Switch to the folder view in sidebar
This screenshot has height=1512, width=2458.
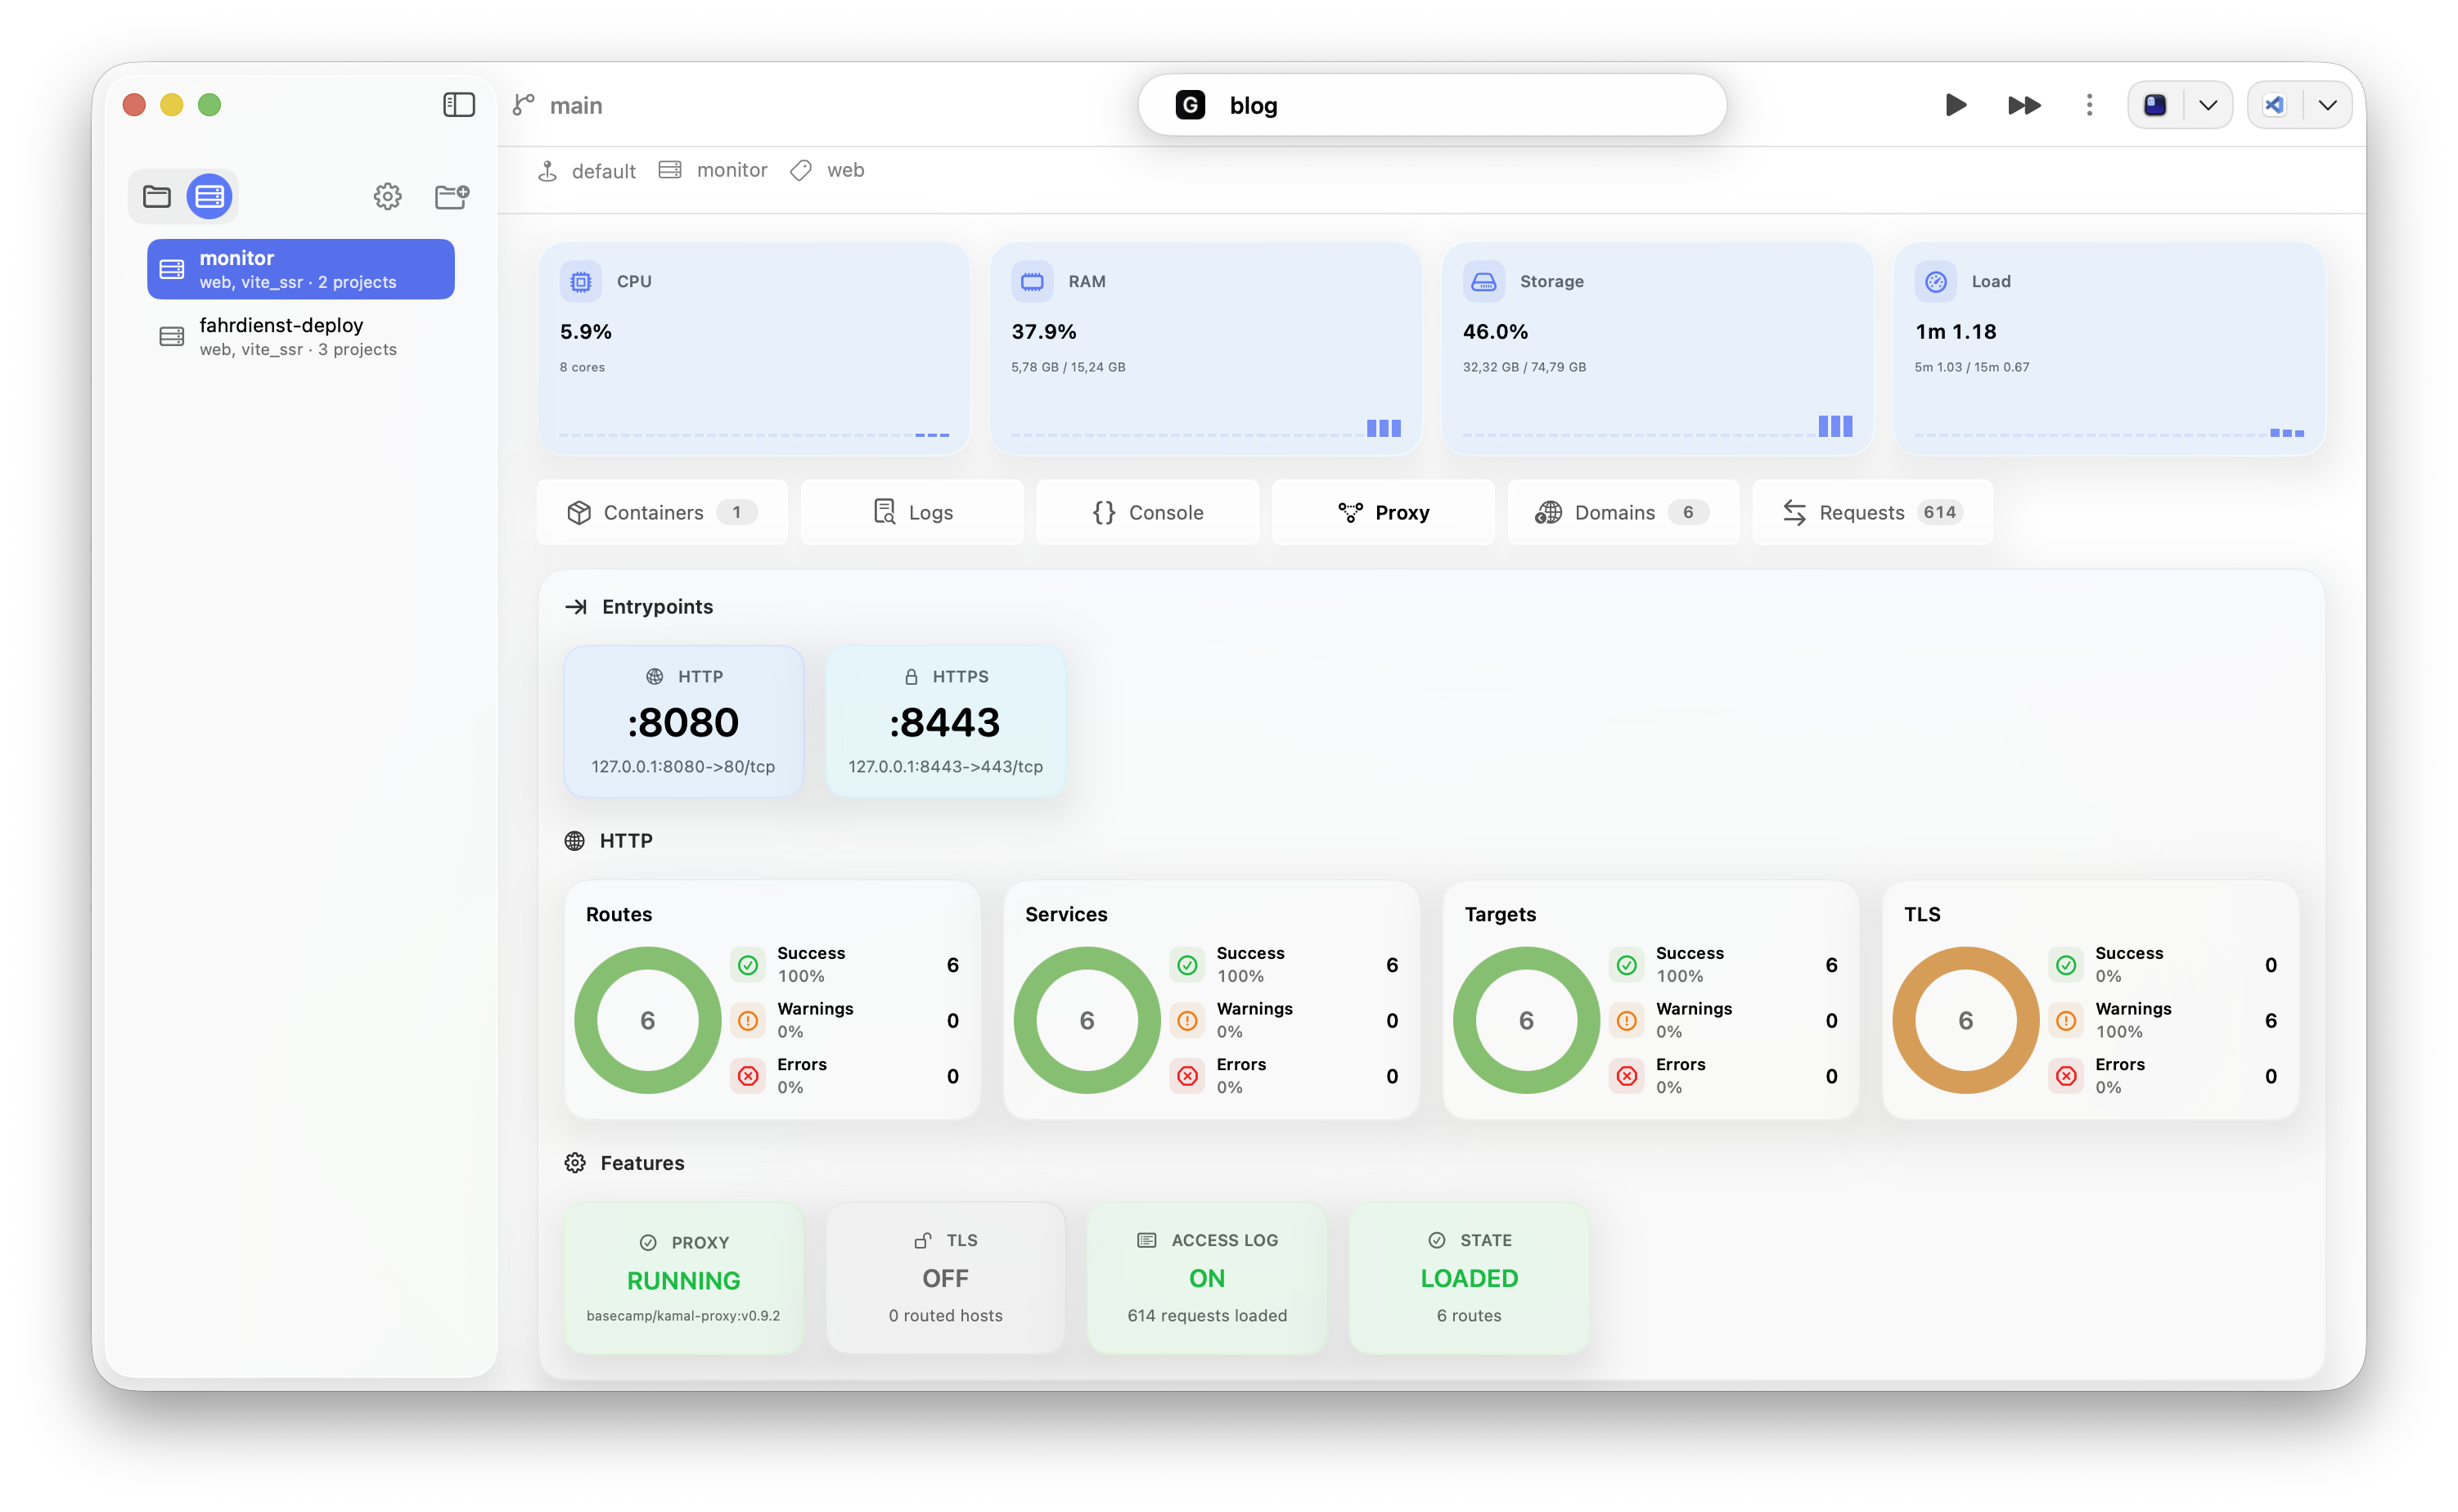[157, 196]
